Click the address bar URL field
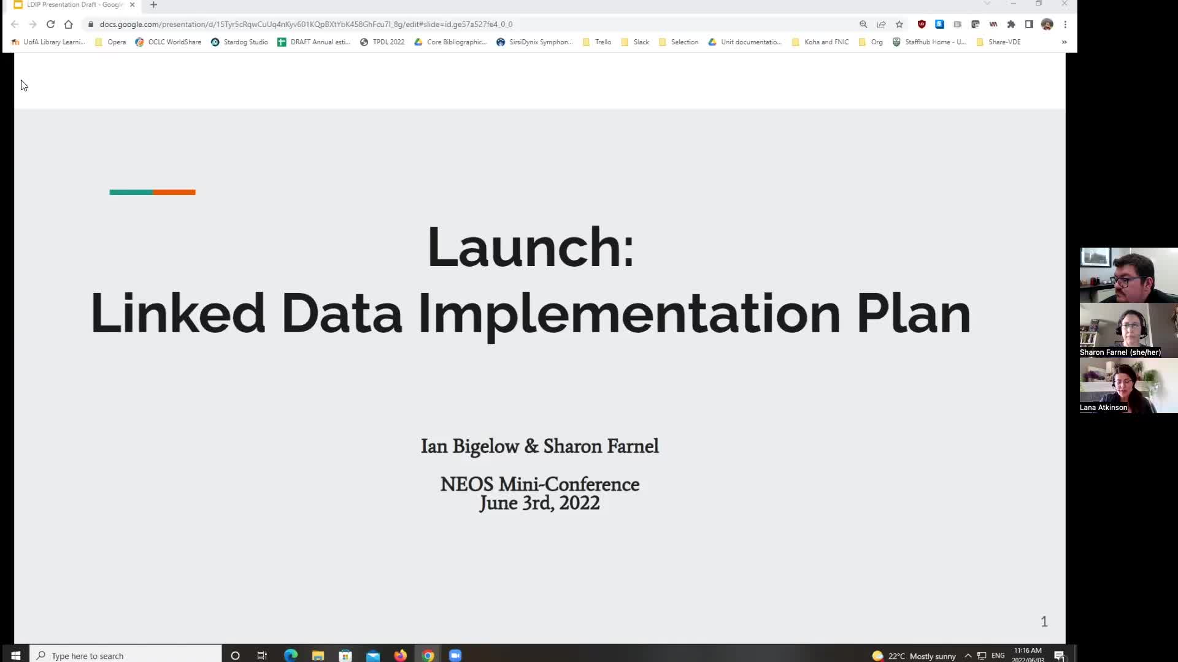Screen dimensions: 1178x662 tap(472, 25)
